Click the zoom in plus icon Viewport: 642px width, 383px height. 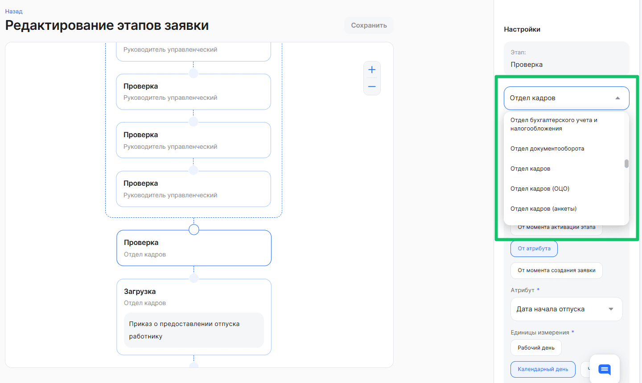372,69
